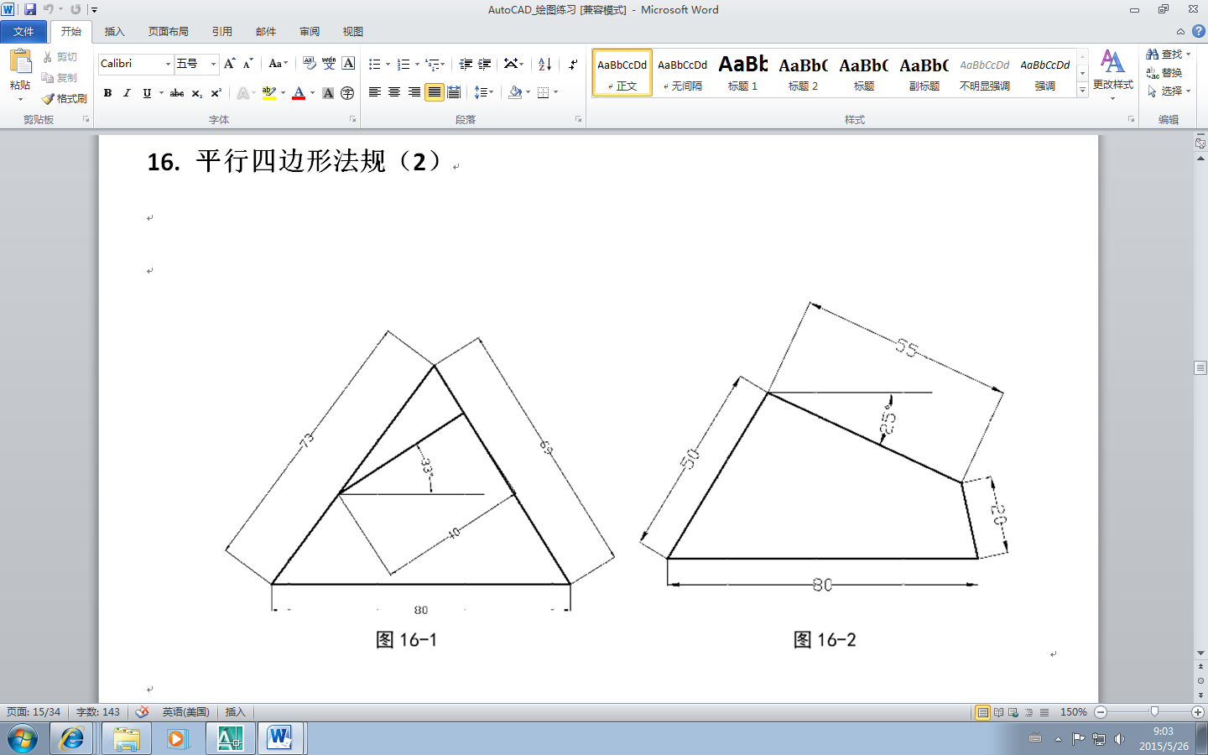This screenshot has width=1208, height=755.
Task: Switch to the Insert tab
Action: [114, 32]
